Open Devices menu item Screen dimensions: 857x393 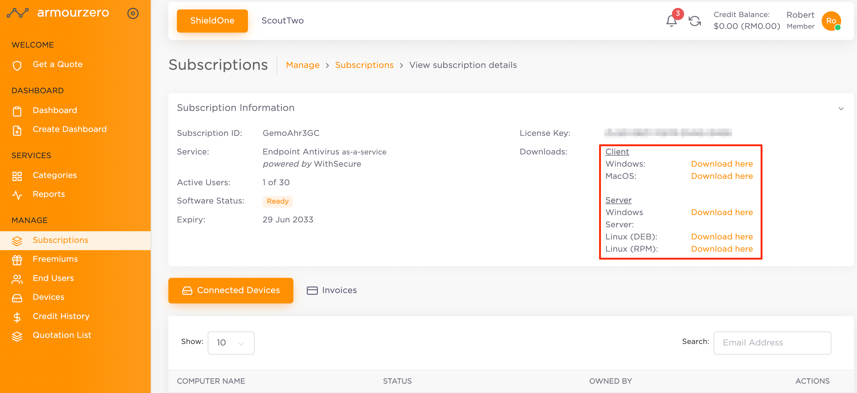point(75,297)
